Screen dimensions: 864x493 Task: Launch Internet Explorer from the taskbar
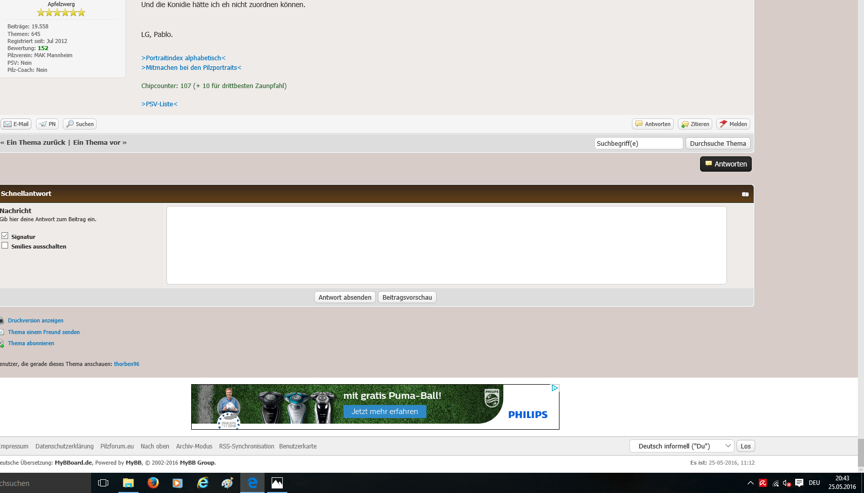(x=203, y=483)
